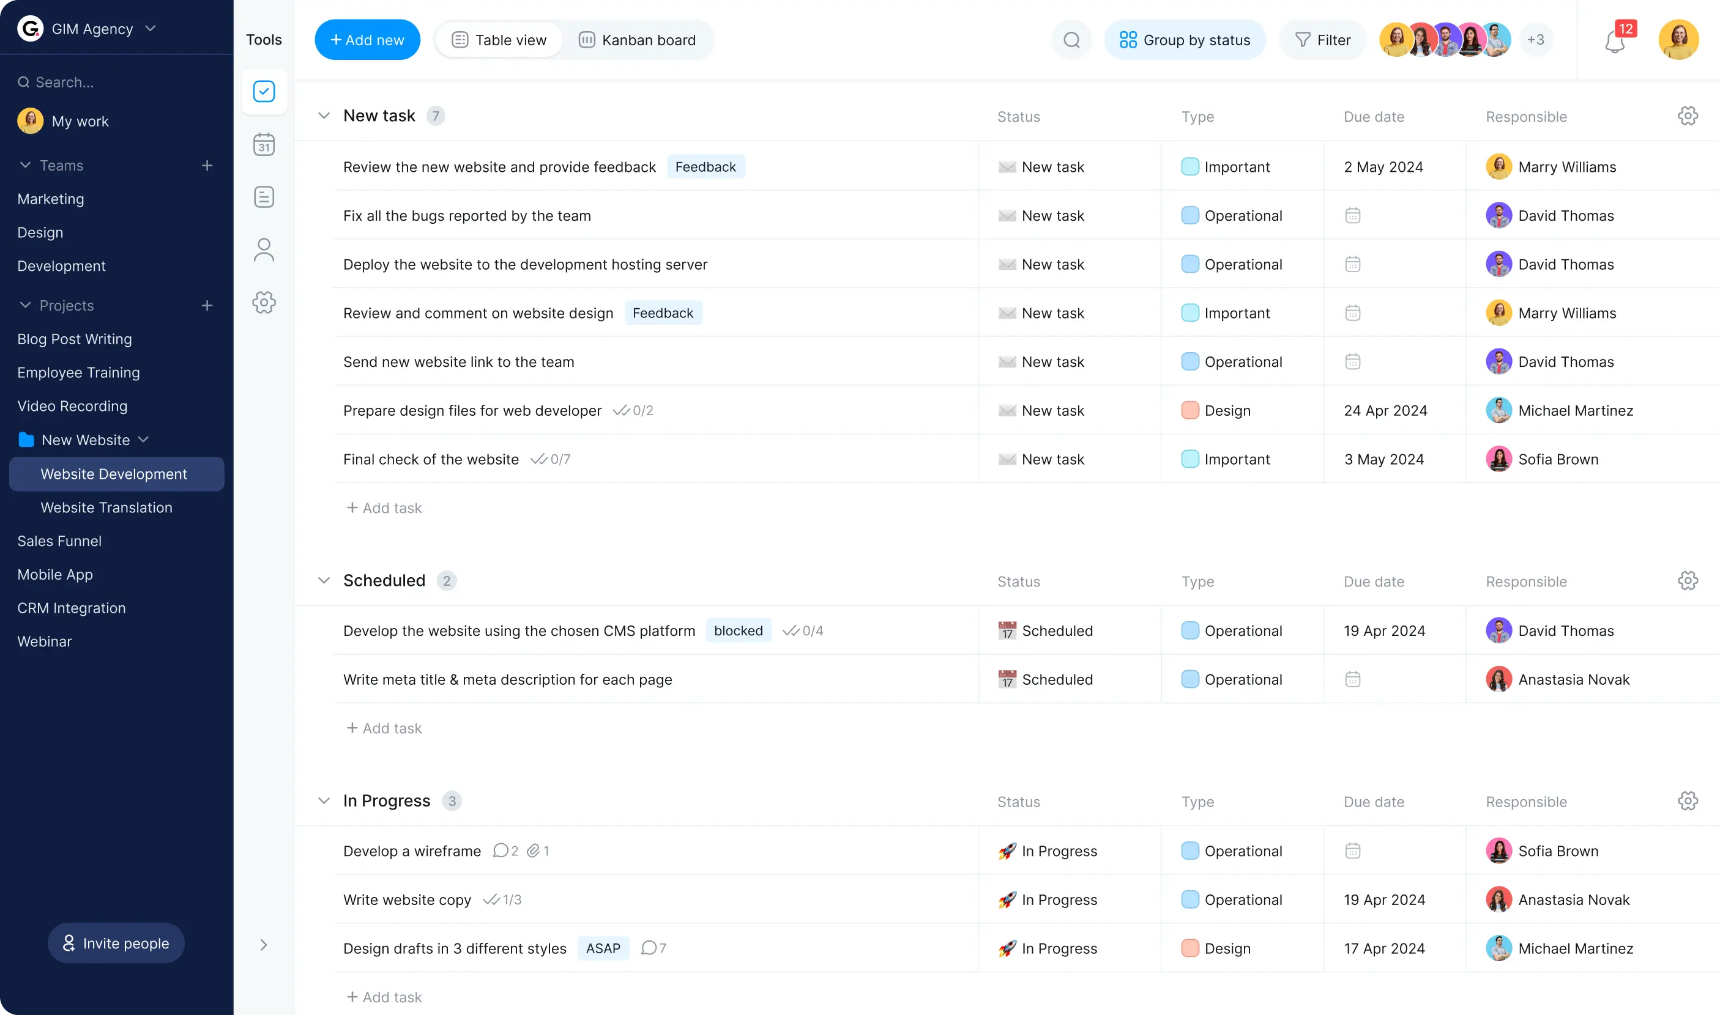Image resolution: width=1720 pixels, height=1015 pixels.
Task: Collapse the New task section
Action: coord(322,115)
